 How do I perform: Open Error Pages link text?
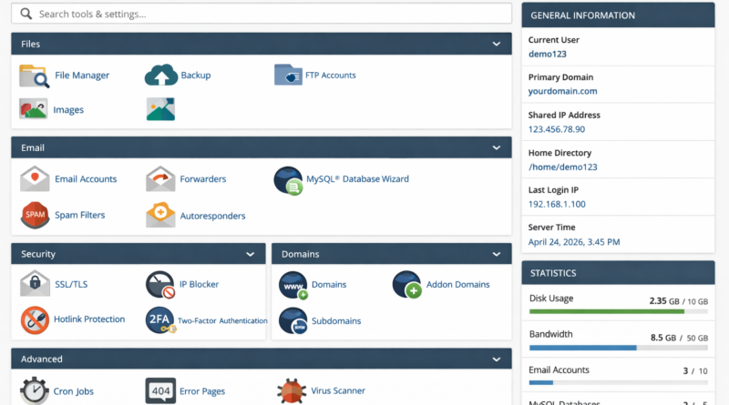[x=202, y=391]
